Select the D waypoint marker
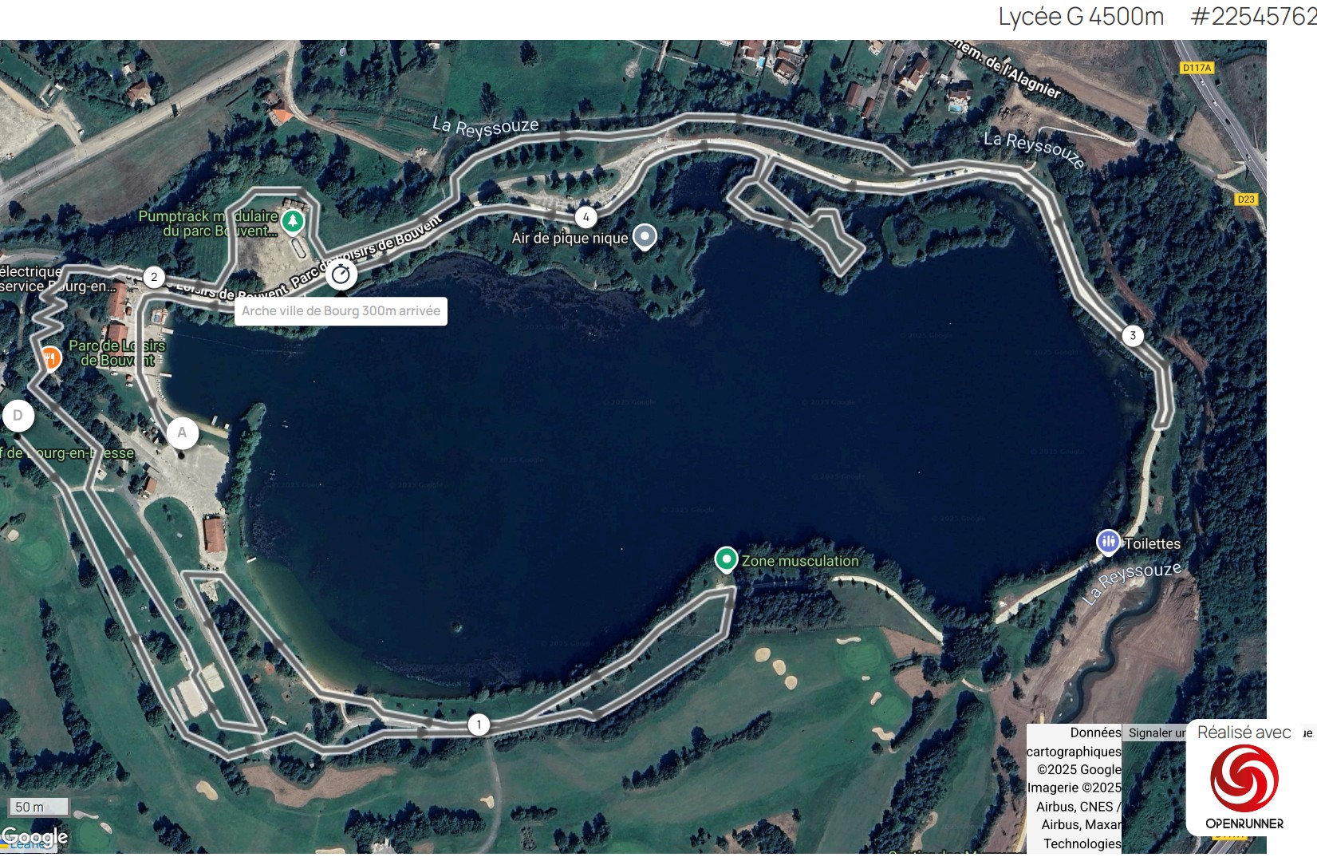 [x=18, y=416]
